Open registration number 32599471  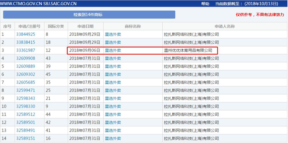(x=26, y=90)
